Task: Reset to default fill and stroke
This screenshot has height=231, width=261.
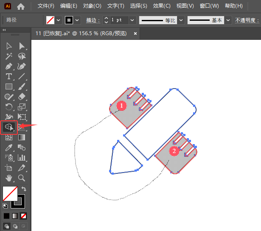Action: (x=5, y=206)
